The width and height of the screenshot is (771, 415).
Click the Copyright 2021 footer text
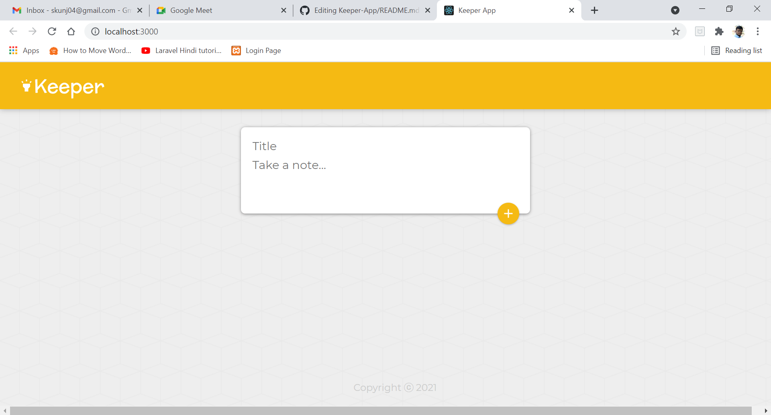(395, 388)
